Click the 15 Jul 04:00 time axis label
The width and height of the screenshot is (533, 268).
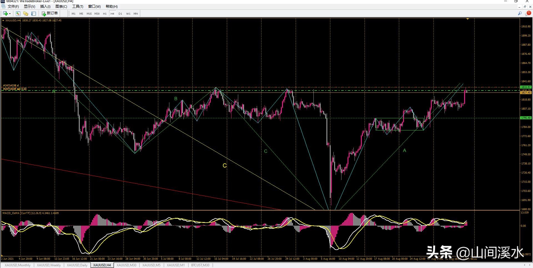click(221, 259)
